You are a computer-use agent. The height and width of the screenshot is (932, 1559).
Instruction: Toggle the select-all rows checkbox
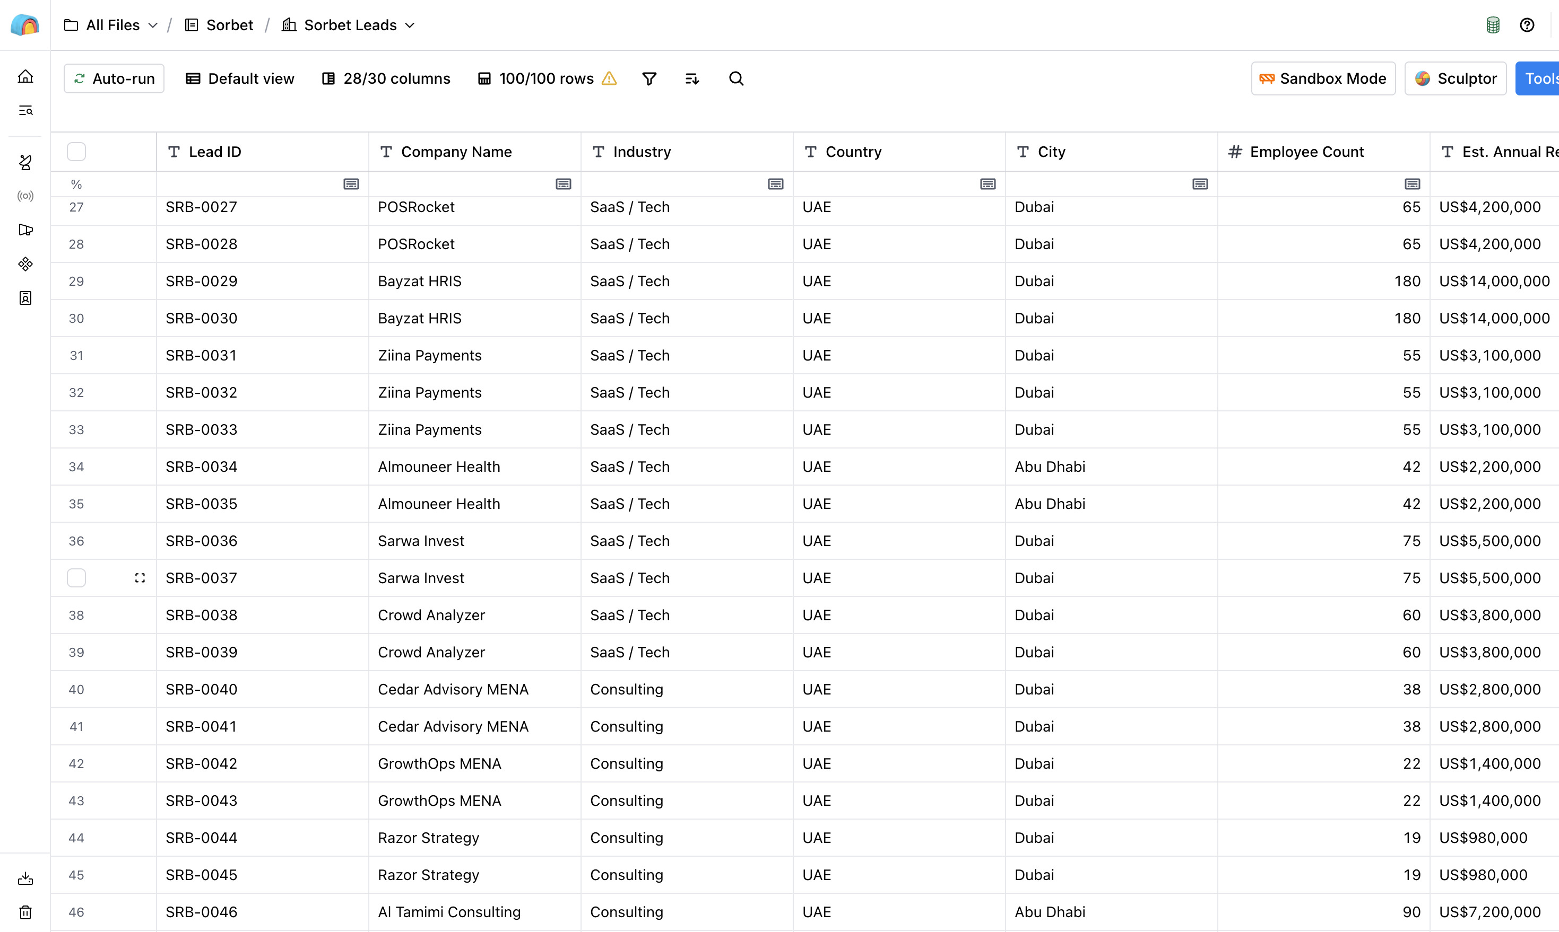[76, 151]
